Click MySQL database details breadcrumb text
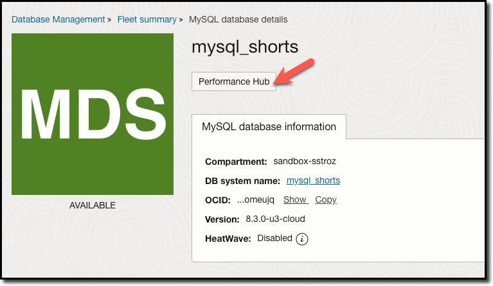493x286 pixels. [238, 19]
